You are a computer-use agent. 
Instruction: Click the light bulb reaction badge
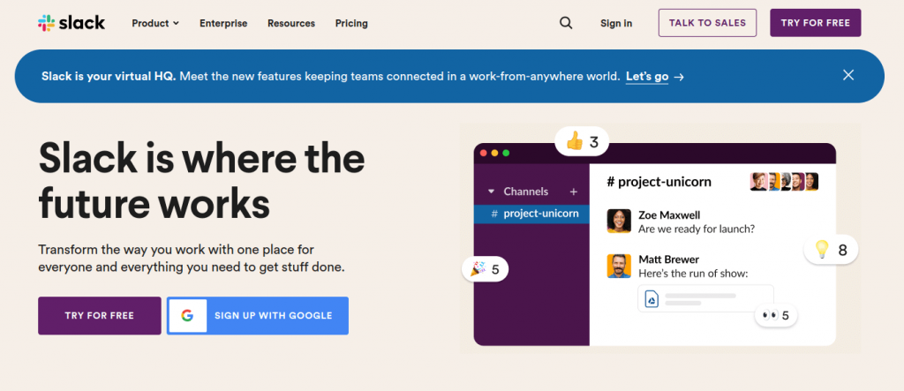click(831, 250)
